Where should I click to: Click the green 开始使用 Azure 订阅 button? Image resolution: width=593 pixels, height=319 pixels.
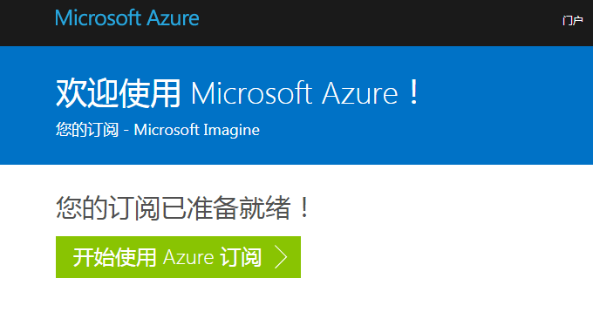178,257
